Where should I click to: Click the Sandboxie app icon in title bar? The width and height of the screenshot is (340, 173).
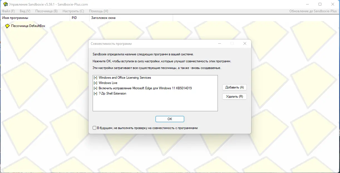tap(5, 4)
